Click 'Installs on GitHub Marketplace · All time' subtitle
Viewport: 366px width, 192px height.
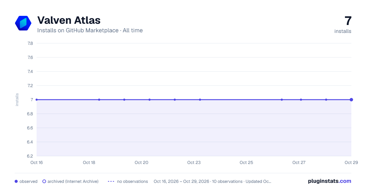coord(90,30)
